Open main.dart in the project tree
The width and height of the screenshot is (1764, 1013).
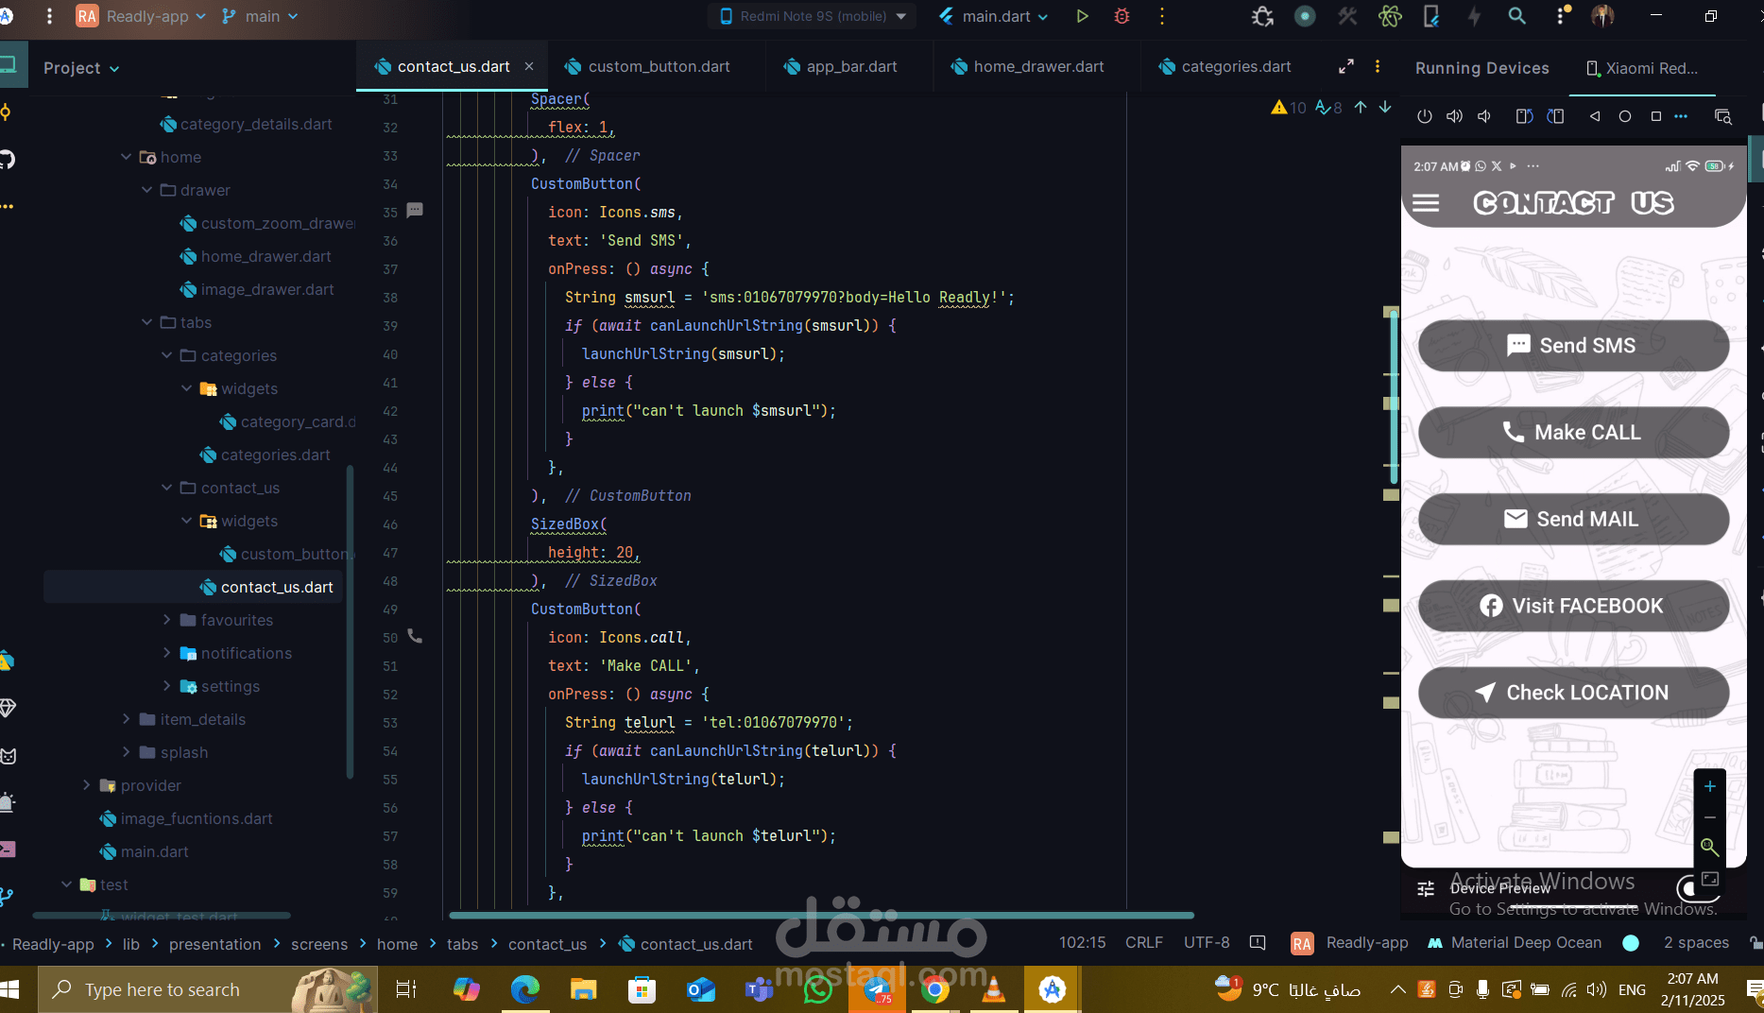154,851
